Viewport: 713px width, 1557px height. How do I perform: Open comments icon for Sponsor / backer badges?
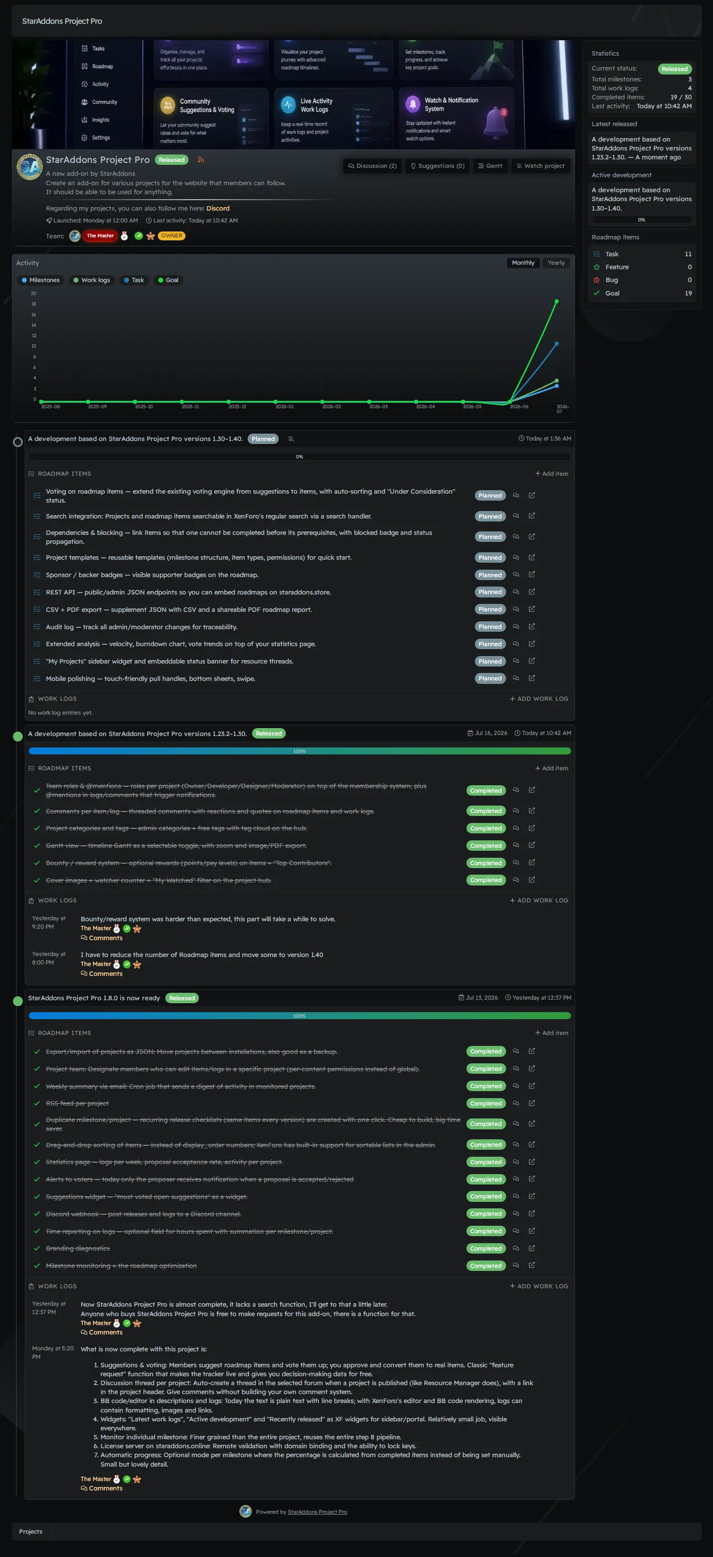pyautogui.click(x=516, y=575)
